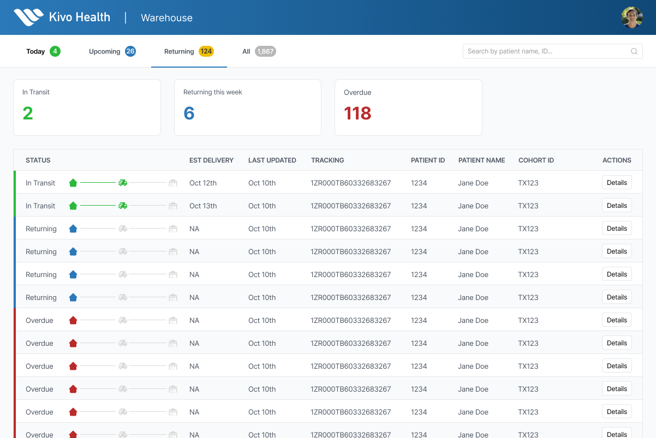Click Details on the first Overdue row
Screen dimensions: 656x438
[x=616, y=320]
